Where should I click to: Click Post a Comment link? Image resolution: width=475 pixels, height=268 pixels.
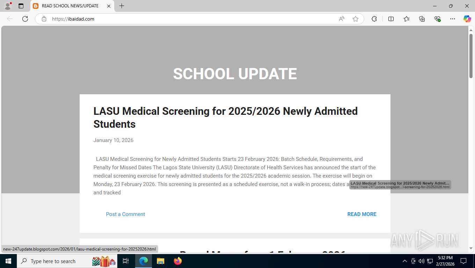[x=125, y=214]
